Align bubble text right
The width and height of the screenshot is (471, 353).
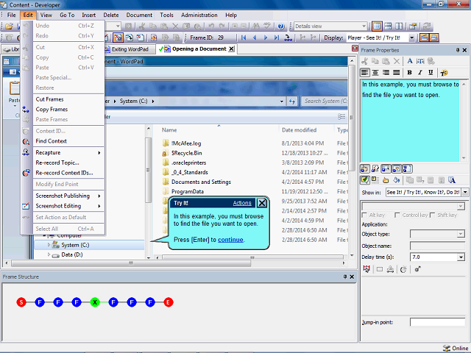tap(386, 73)
